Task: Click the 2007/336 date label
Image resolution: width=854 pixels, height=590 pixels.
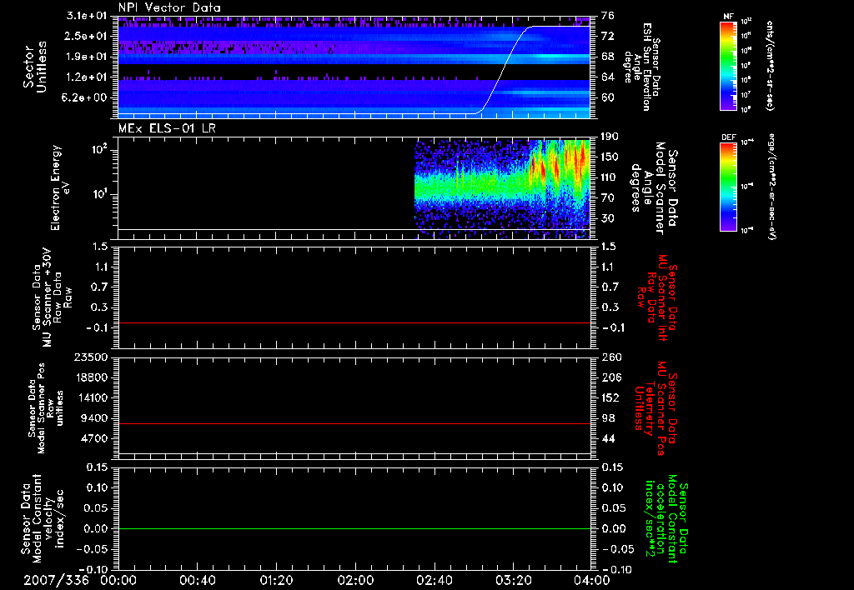Action: (56, 580)
